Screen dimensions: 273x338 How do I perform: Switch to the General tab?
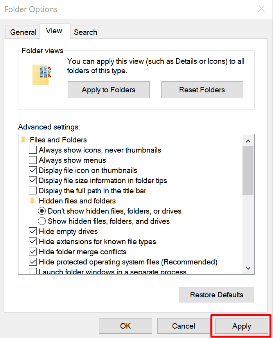click(x=23, y=32)
